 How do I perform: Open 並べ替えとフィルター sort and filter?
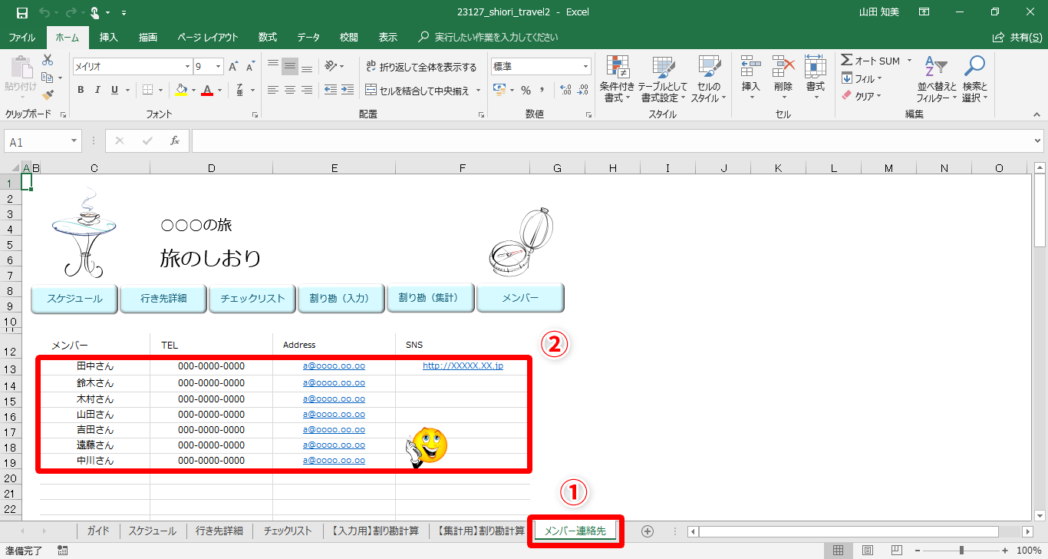coord(936,79)
